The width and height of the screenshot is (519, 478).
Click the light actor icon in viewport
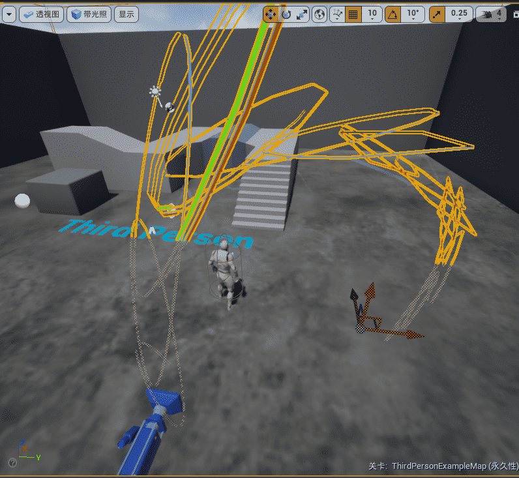[x=155, y=92]
